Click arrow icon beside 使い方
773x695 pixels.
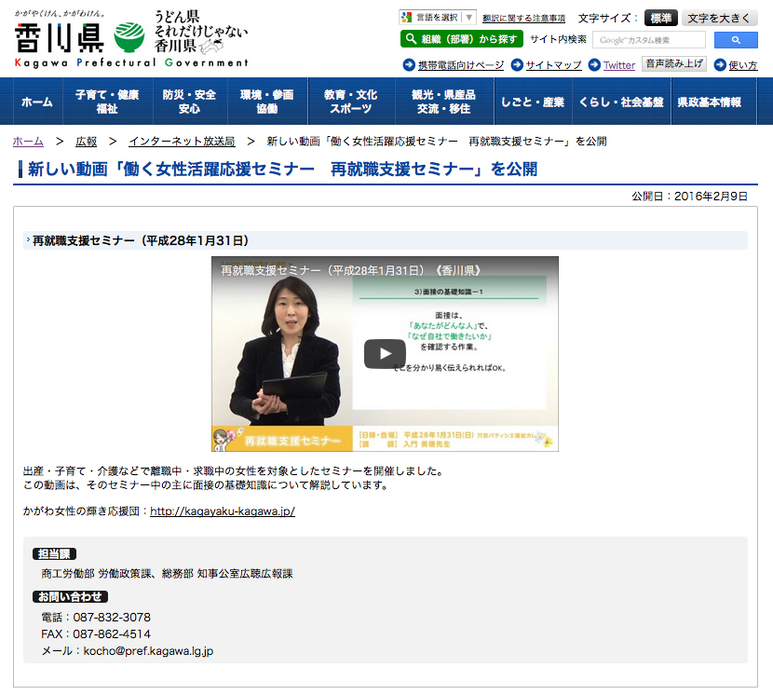click(718, 65)
